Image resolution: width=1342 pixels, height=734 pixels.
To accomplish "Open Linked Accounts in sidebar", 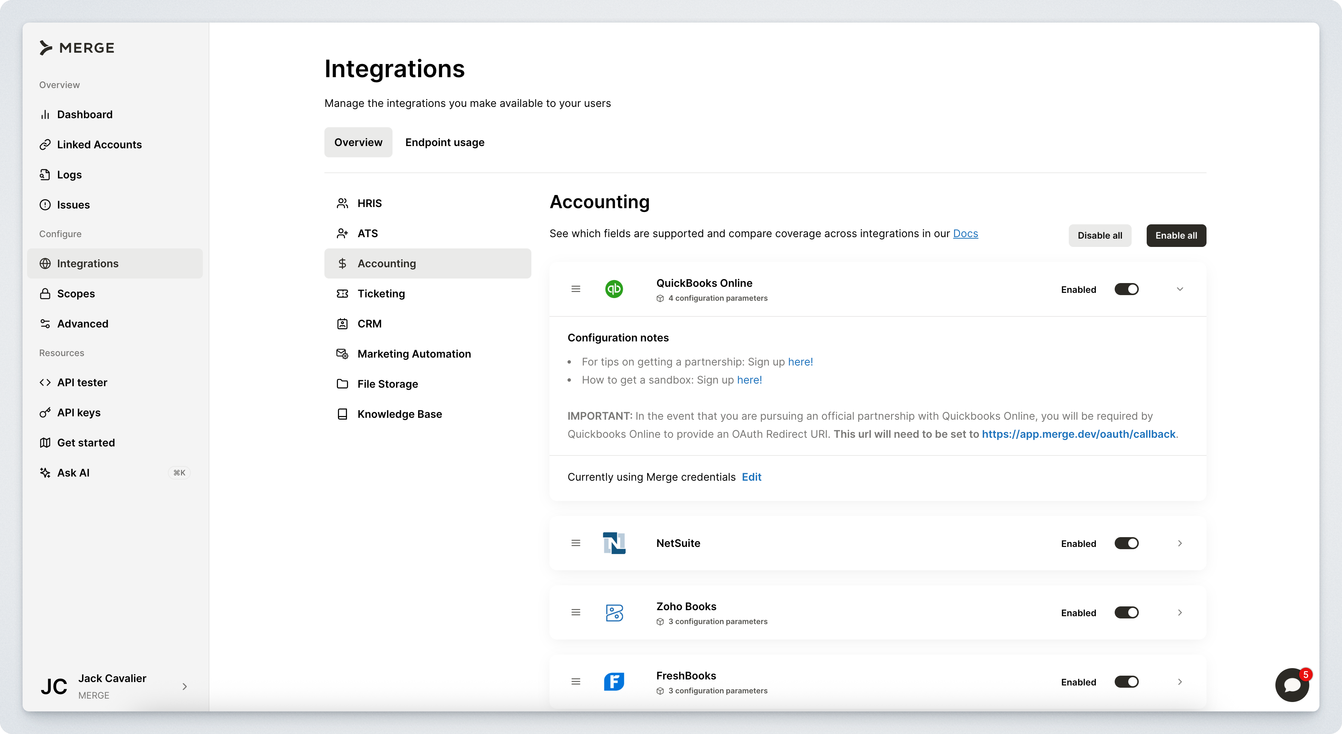I will 99,144.
